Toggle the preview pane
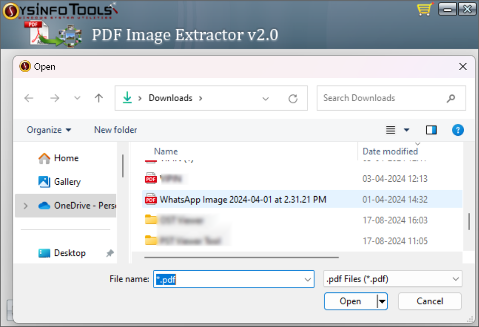Screen dimensions: 479x327 [431, 130]
